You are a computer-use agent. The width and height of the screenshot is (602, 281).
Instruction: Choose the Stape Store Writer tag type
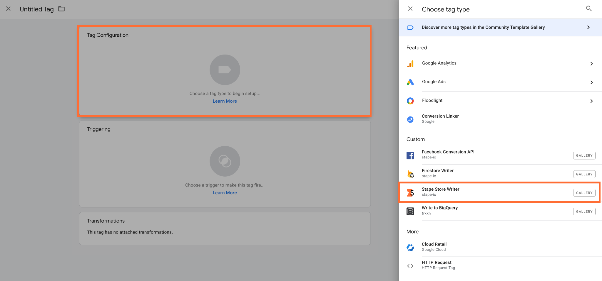pos(499,192)
